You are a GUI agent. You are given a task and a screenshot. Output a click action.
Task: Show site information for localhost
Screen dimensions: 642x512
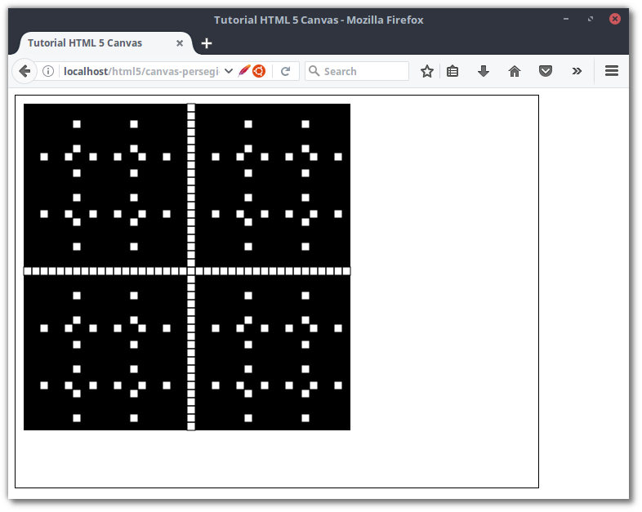point(48,71)
